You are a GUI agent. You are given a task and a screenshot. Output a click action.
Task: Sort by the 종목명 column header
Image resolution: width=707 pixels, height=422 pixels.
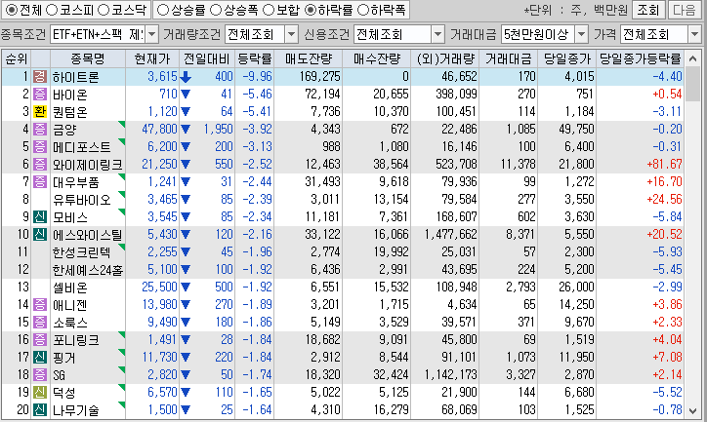[x=88, y=58]
